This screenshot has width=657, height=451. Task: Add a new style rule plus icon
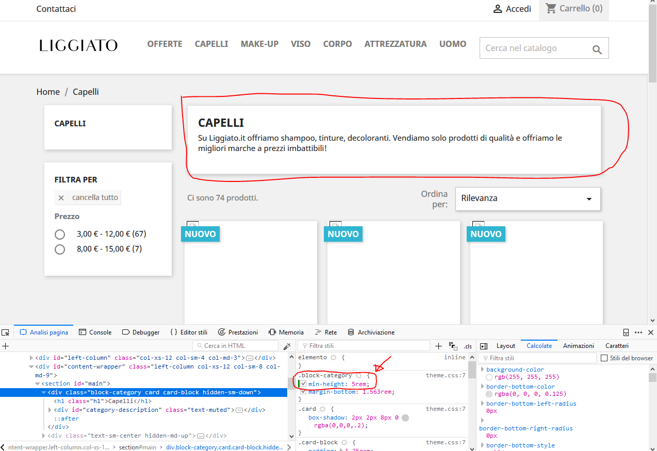[x=439, y=346]
